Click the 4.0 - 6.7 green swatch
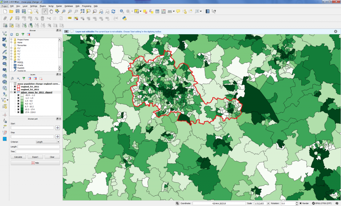The image size is (341, 206). tap(22, 103)
